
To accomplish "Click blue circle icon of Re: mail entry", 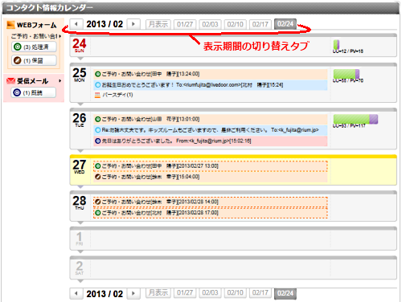I will coord(98,130).
